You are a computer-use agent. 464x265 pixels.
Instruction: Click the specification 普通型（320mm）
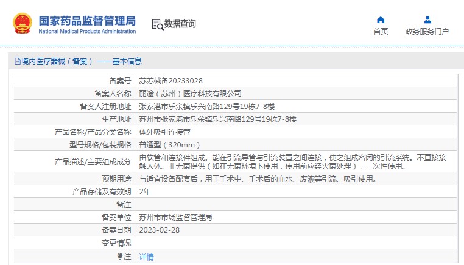coord(169,145)
